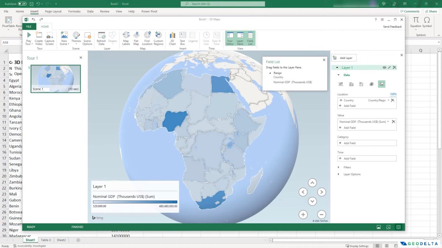The width and height of the screenshot is (442, 248).
Task: Select stacked column visualization type
Action: pyautogui.click(x=341, y=84)
